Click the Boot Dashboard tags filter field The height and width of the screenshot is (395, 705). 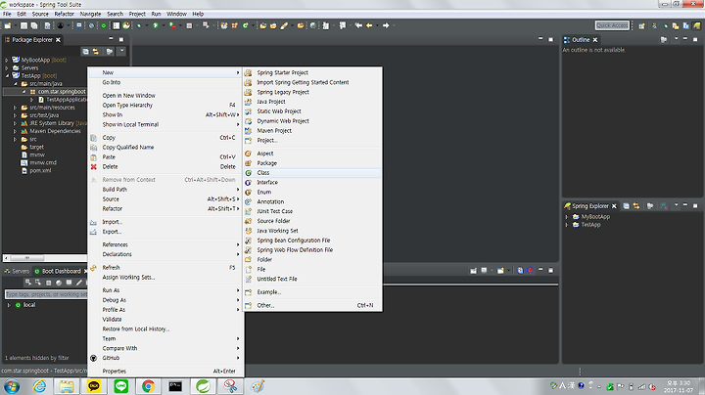tap(45, 294)
